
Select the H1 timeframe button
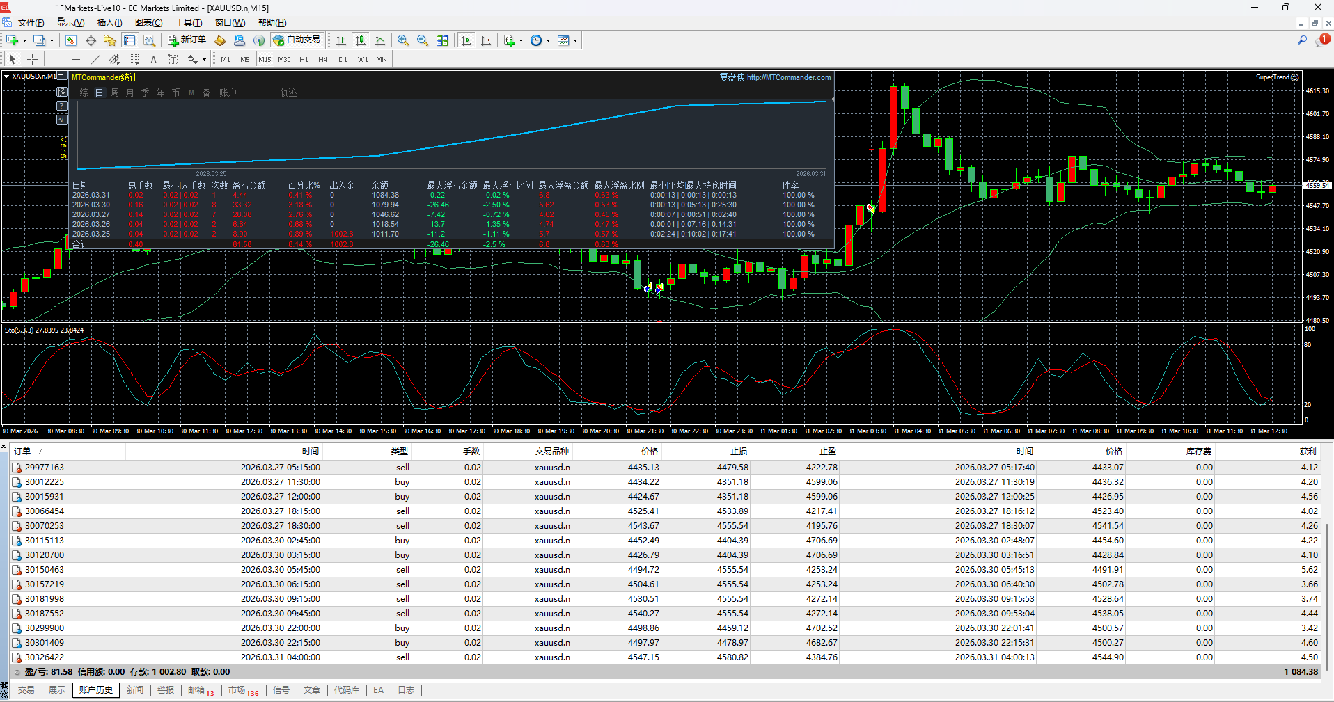click(304, 59)
